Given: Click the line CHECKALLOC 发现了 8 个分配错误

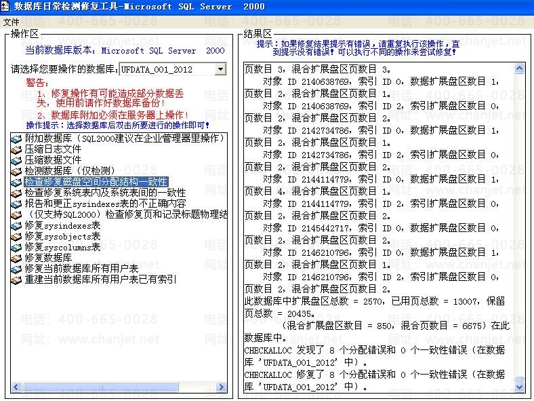Looking at the screenshot, I should coord(375,350).
